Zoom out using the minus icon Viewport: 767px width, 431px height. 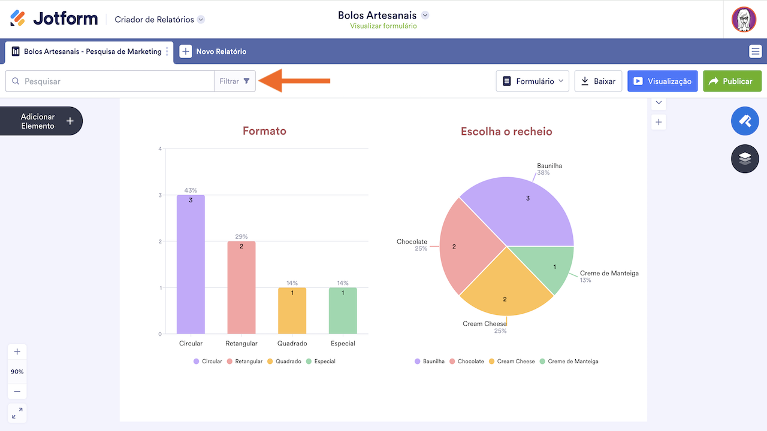[x=17, y=391]
